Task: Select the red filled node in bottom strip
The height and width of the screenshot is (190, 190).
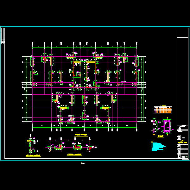Action: (x=90, y=148)
